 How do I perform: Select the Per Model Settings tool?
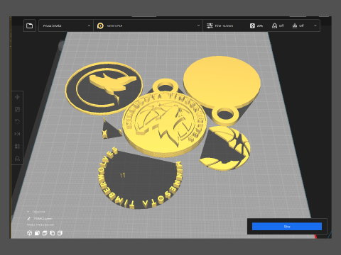(x=17, y=146)
